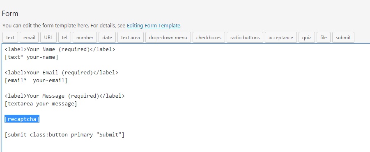Open the drop-down menu tag generator

tap(168, 38)
